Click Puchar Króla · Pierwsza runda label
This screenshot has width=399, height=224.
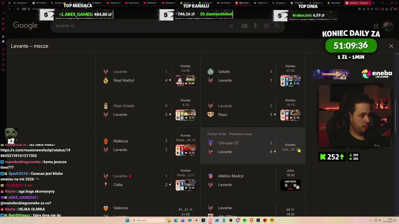[x=229, y=134]
